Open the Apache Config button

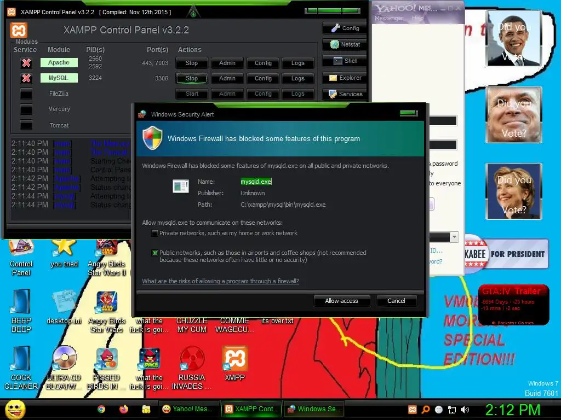click(x=263, y=63)
